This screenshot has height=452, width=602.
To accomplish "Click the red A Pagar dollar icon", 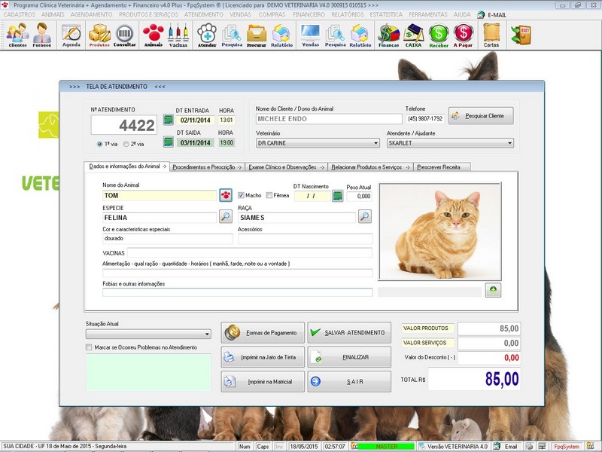I will [463, 35].
